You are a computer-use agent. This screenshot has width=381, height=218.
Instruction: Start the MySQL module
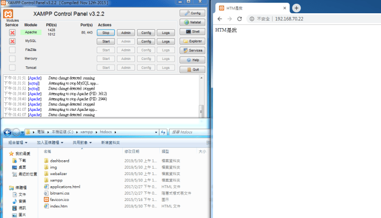pyautogui.click(x=105, y=41)
